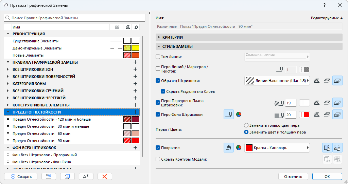The image size is (348, 184).
Task: Click highlighted cut fill icon in Перо Фона Штриховки row
Action: pos(337,115)
